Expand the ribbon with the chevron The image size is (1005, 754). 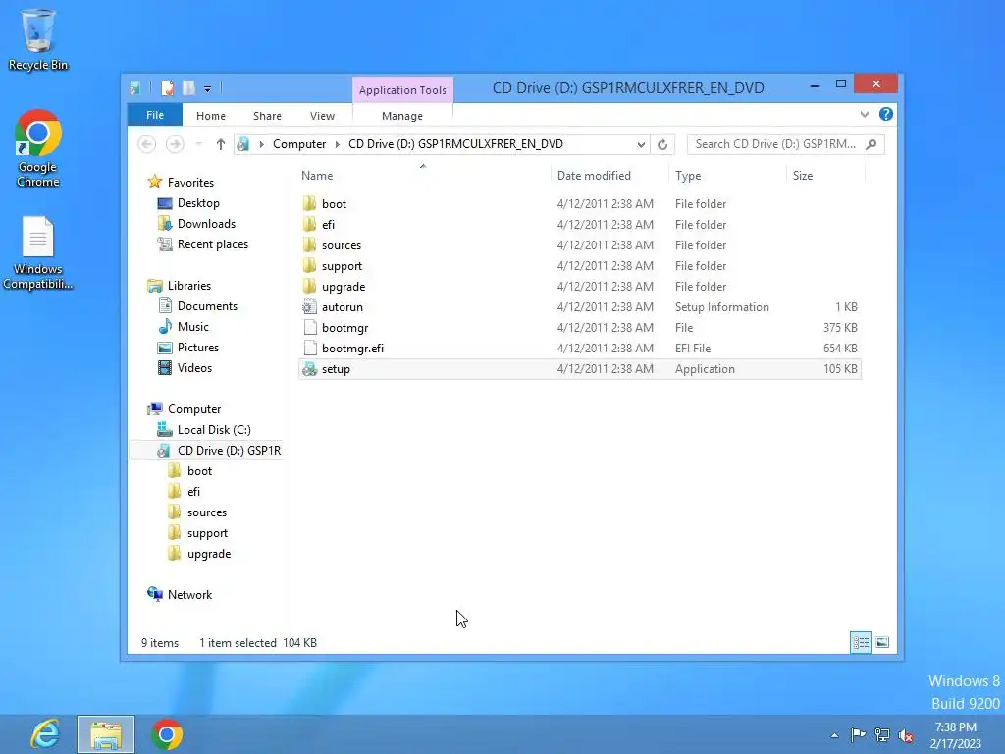(x=864, y=114)
